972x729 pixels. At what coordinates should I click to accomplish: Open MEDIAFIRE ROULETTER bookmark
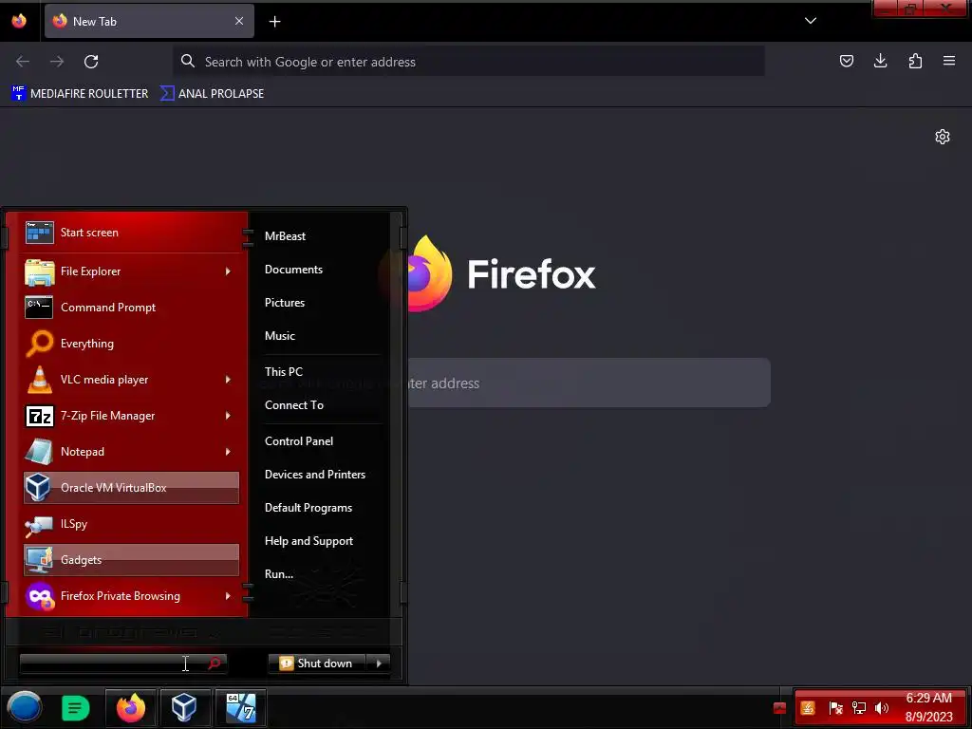point(80,94)
